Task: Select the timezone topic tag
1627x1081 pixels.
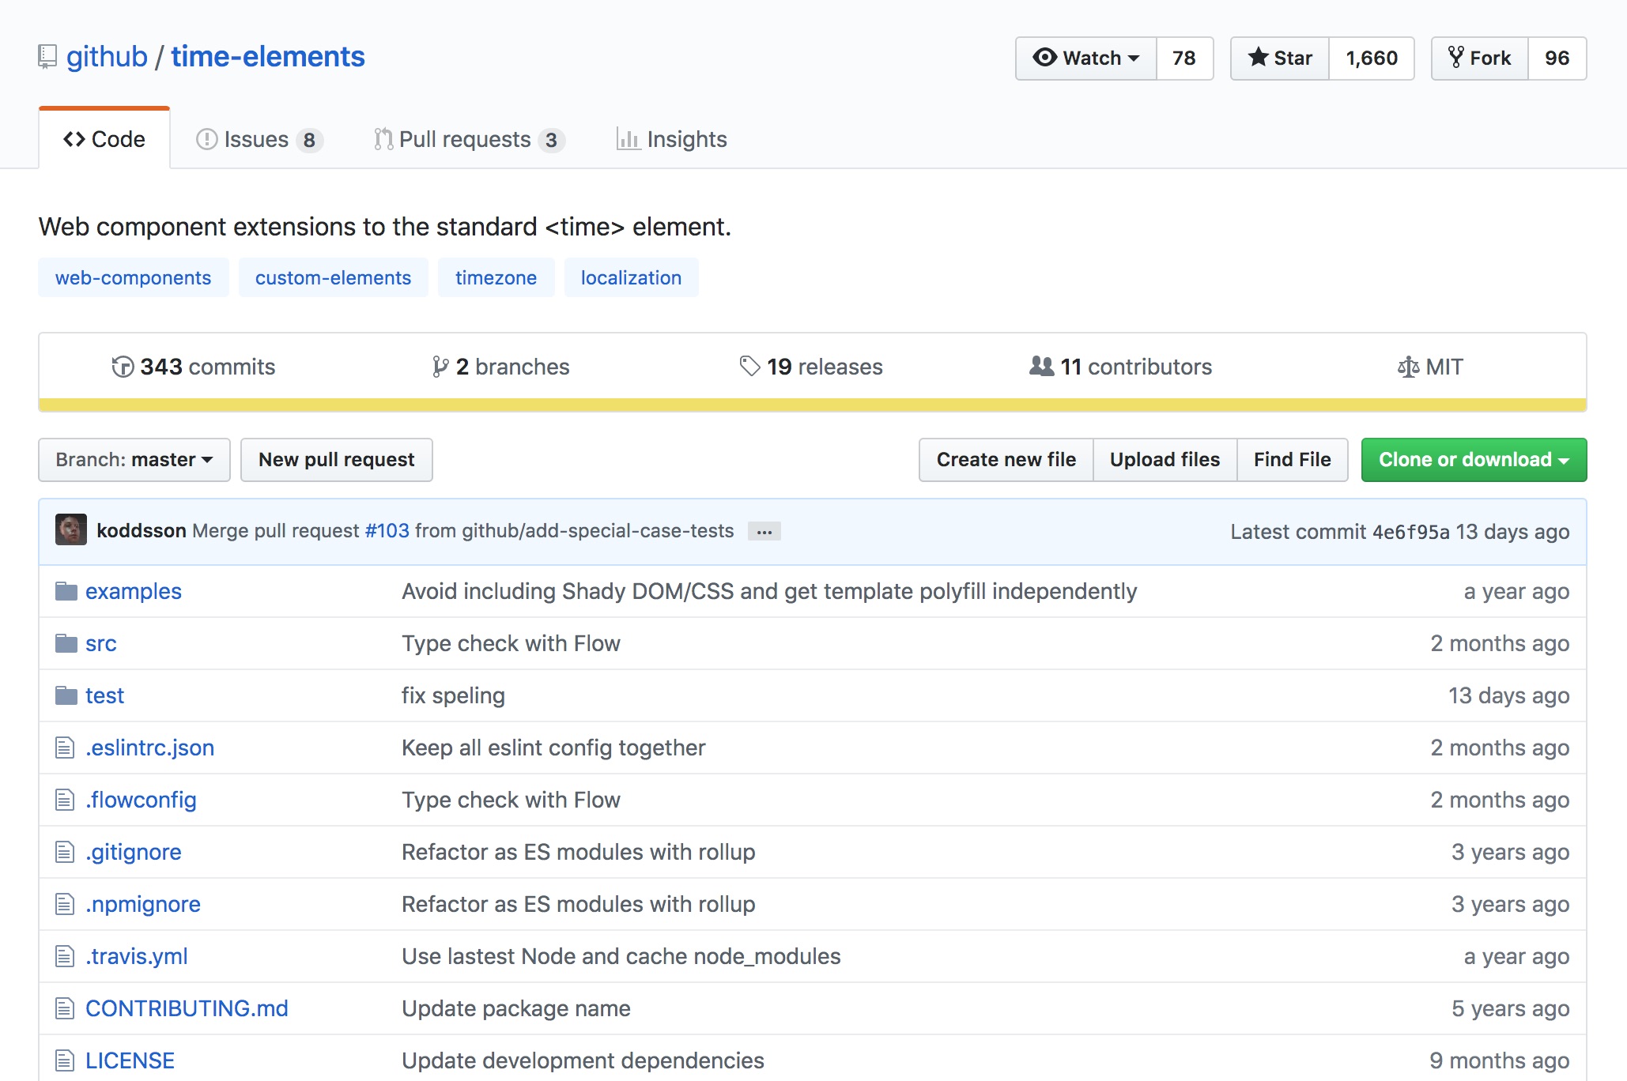Action: point(496,277)
